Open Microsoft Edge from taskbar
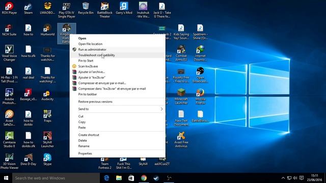326x183 pixels. (x=106, y=178)
